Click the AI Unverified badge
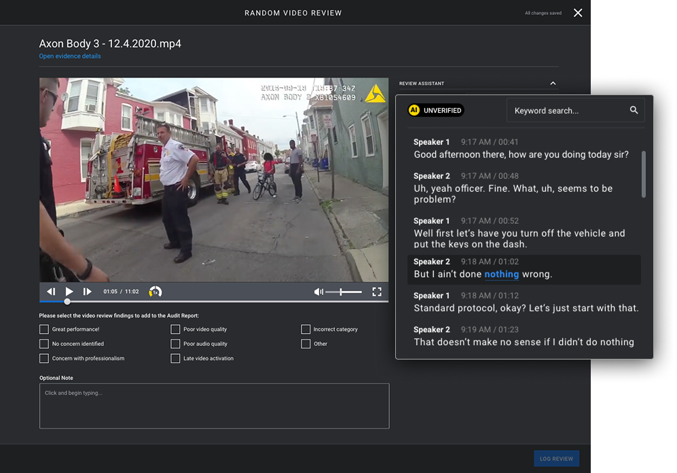677x473 pixels. click(436, 110)
